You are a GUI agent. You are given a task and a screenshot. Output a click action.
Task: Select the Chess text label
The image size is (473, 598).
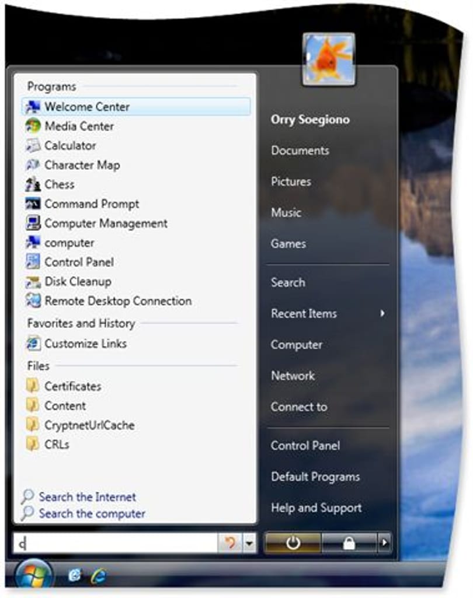point(59,184)
